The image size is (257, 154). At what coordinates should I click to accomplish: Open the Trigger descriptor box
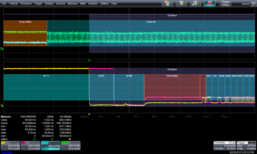pyautogui.click(x=246, y=145)
